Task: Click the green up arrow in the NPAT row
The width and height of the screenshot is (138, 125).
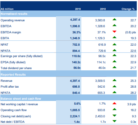Action: 114,44
